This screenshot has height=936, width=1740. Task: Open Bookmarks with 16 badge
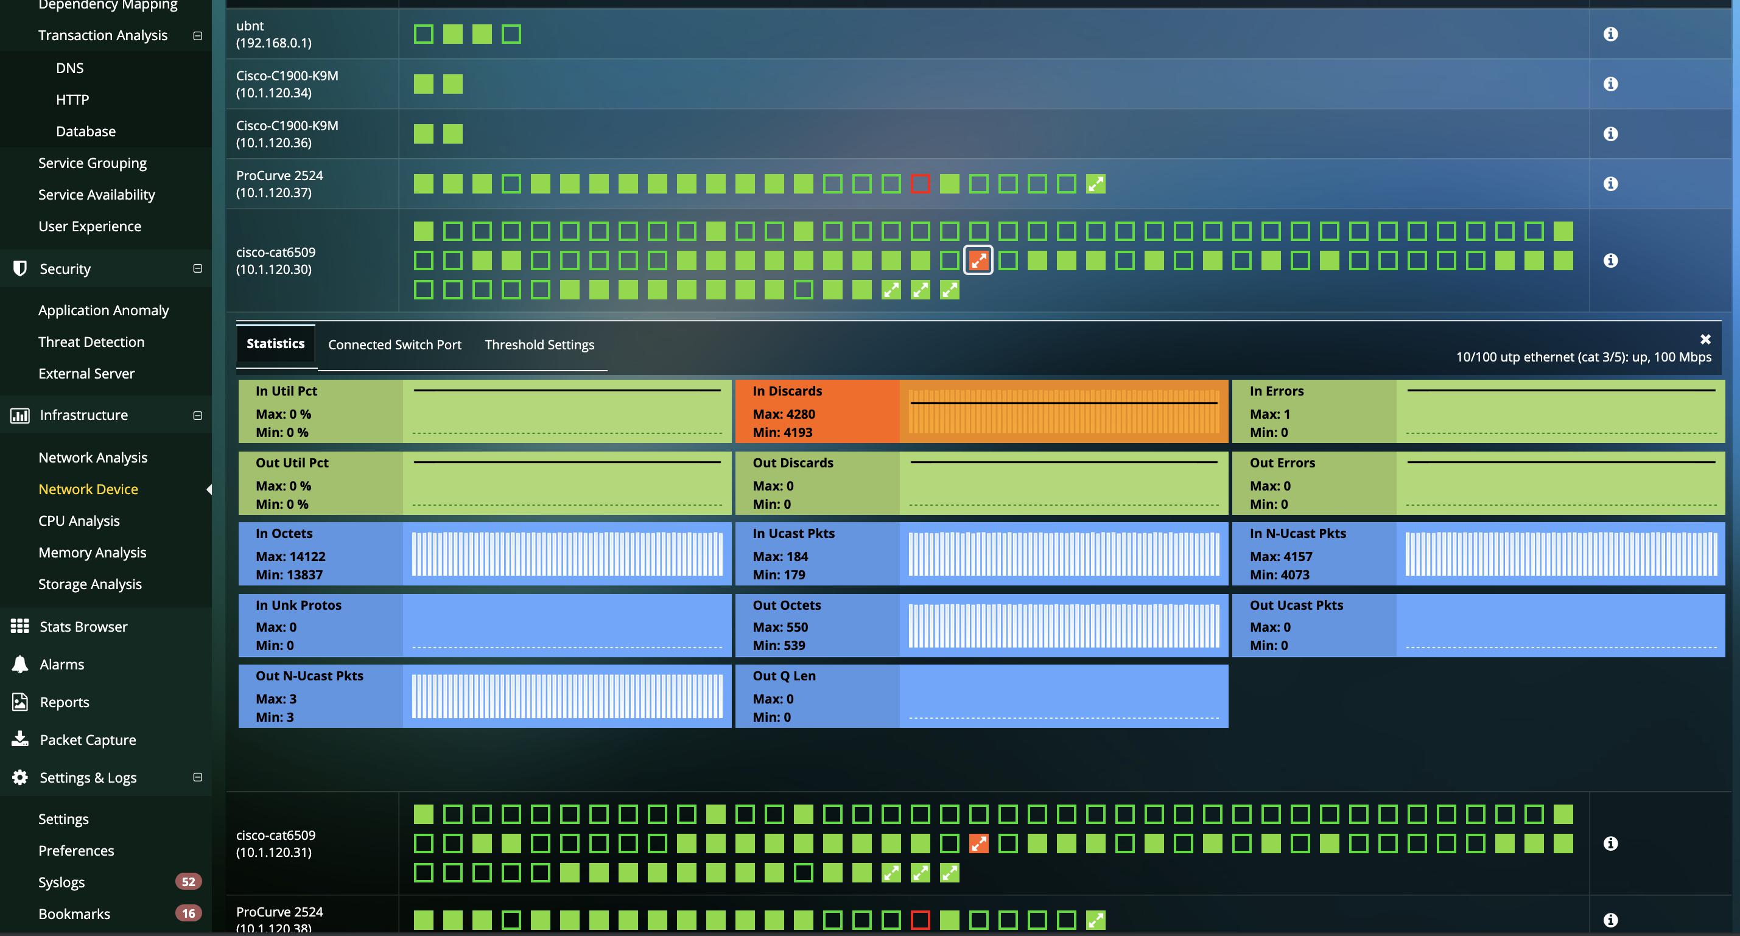(74, 913)
